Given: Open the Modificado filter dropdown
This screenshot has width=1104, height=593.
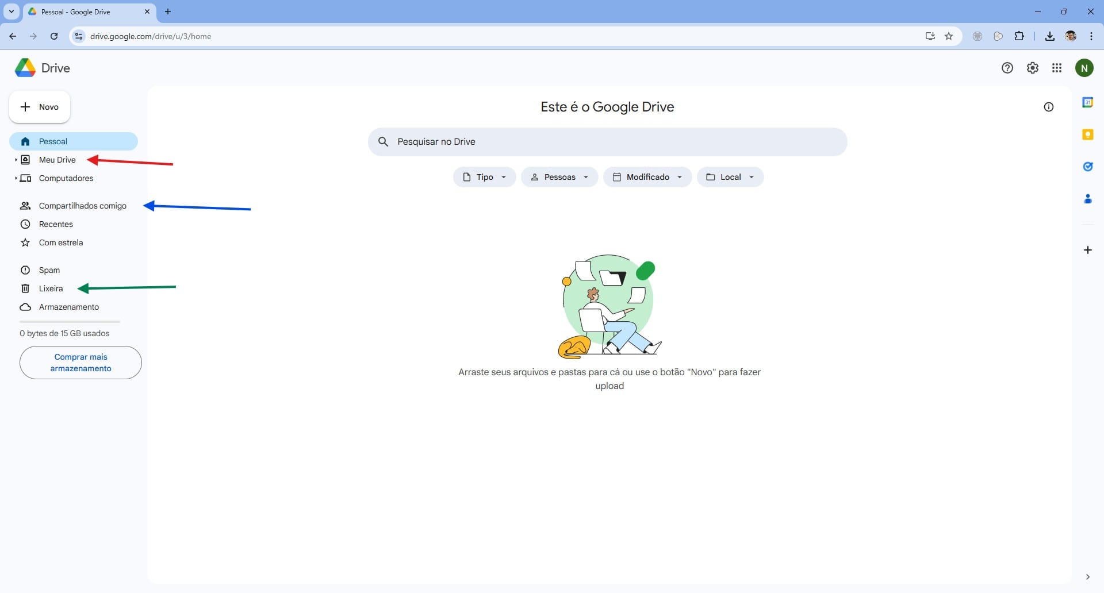Looking at the screenshot, I should tap(647, 177).
